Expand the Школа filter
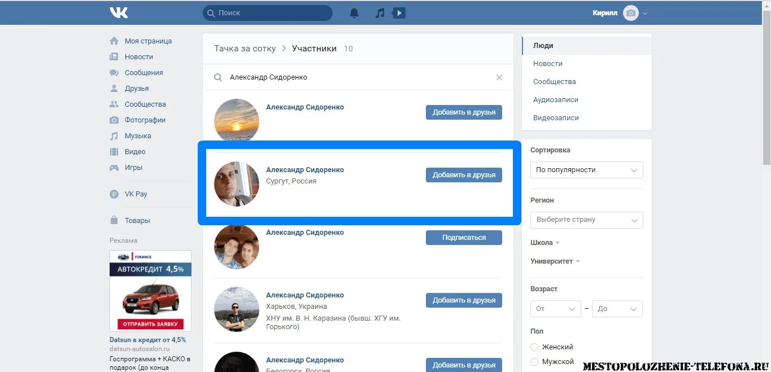This screenshot has width=771, height=372. pyautogui.click(x=545, y=243)
